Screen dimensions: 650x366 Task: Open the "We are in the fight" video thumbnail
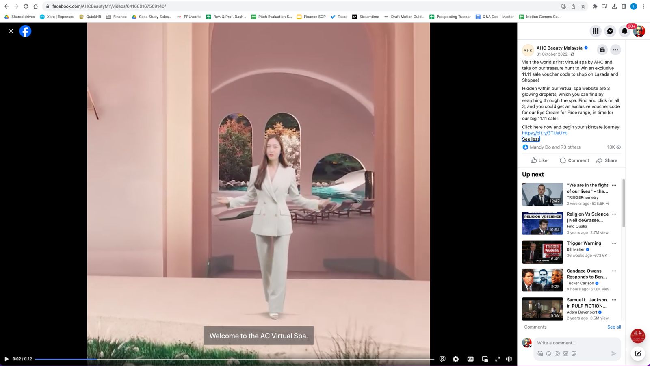click(542, 194)
